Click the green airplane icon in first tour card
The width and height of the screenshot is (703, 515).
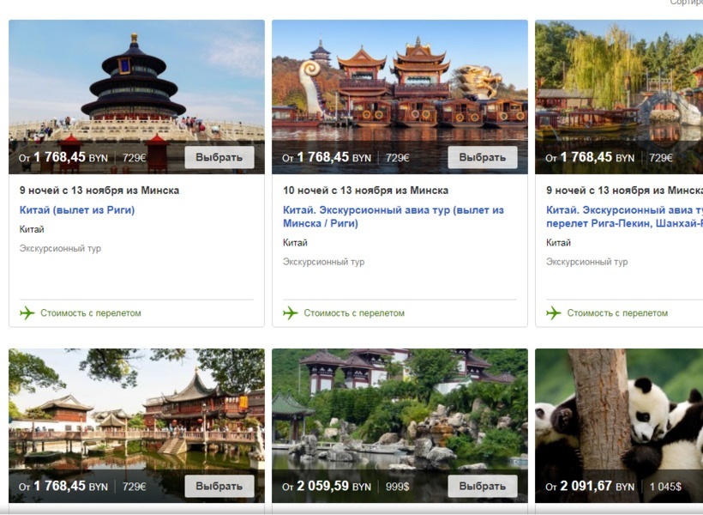[27, 313]
